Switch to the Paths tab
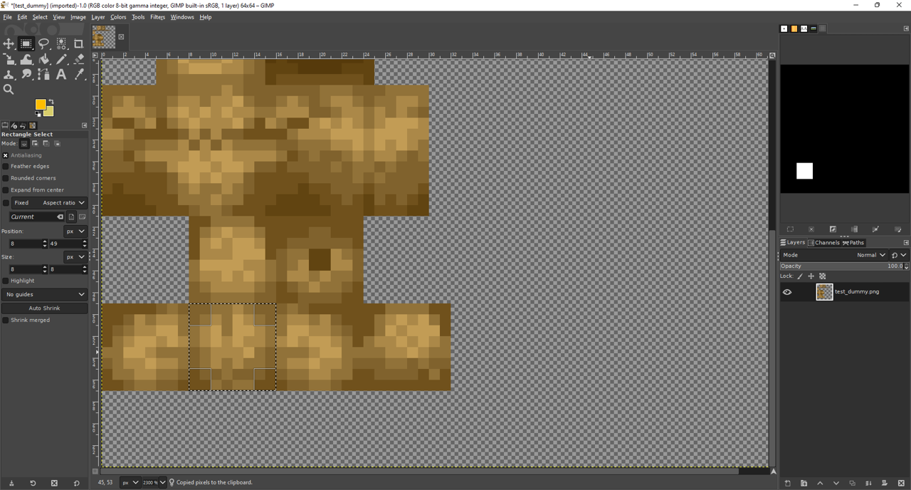The width and height of the screenshot is (911, 490). pyautogui.click(x=853, y=243)
